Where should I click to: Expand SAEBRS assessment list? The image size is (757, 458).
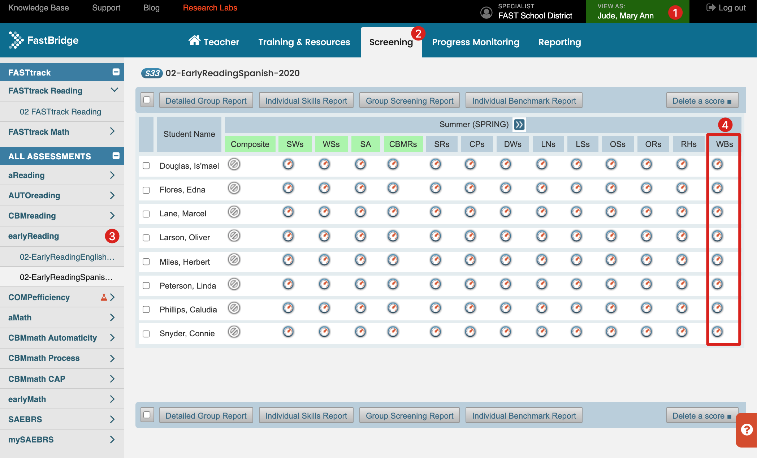112,419
